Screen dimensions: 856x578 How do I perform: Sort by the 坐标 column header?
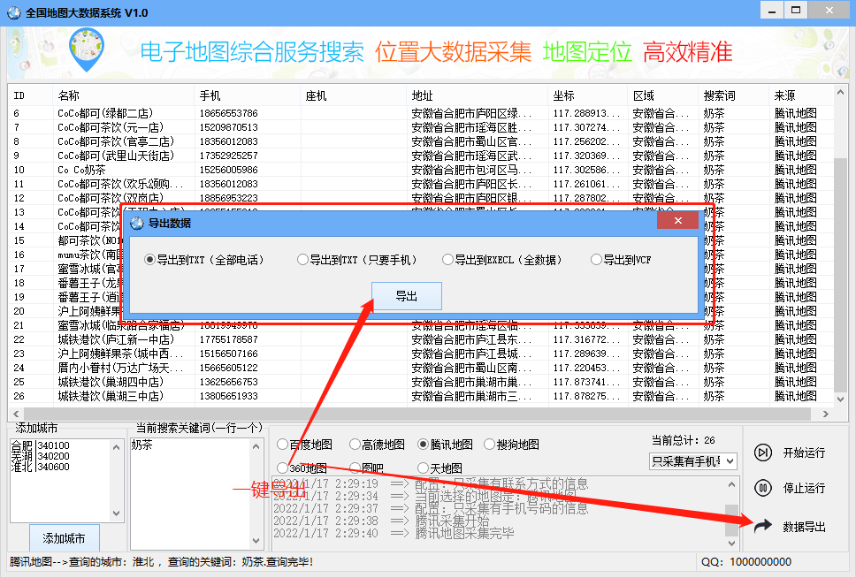587,95
